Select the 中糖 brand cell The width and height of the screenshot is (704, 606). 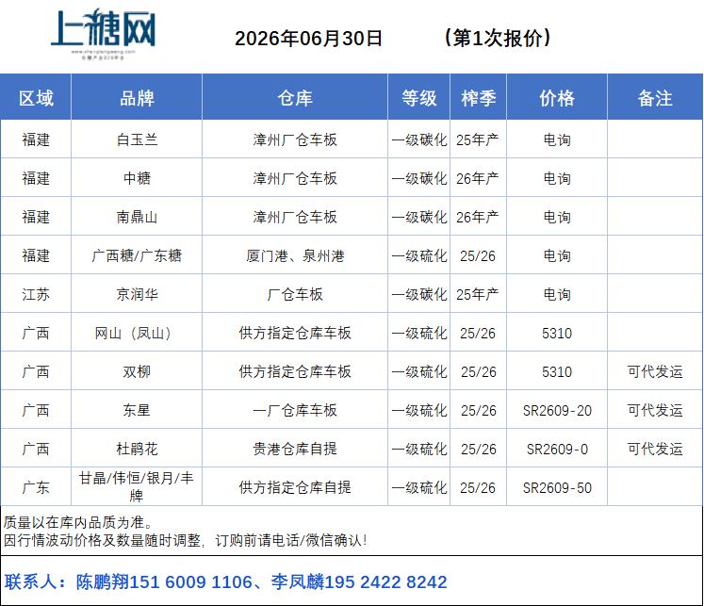click(137, 178)
